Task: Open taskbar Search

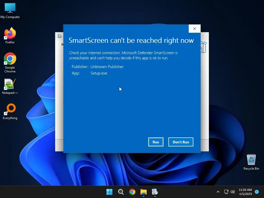Action: tap(121, 192)
